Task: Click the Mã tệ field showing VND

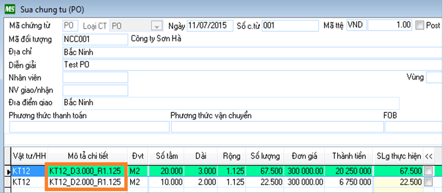Action: click(x=357, y=26)
